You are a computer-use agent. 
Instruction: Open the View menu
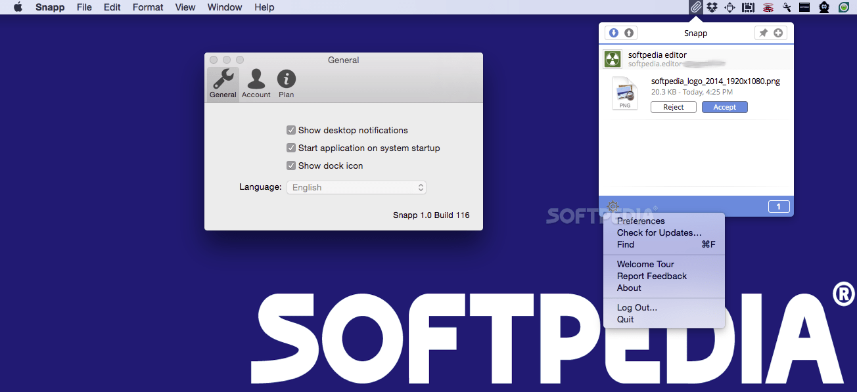185,7
